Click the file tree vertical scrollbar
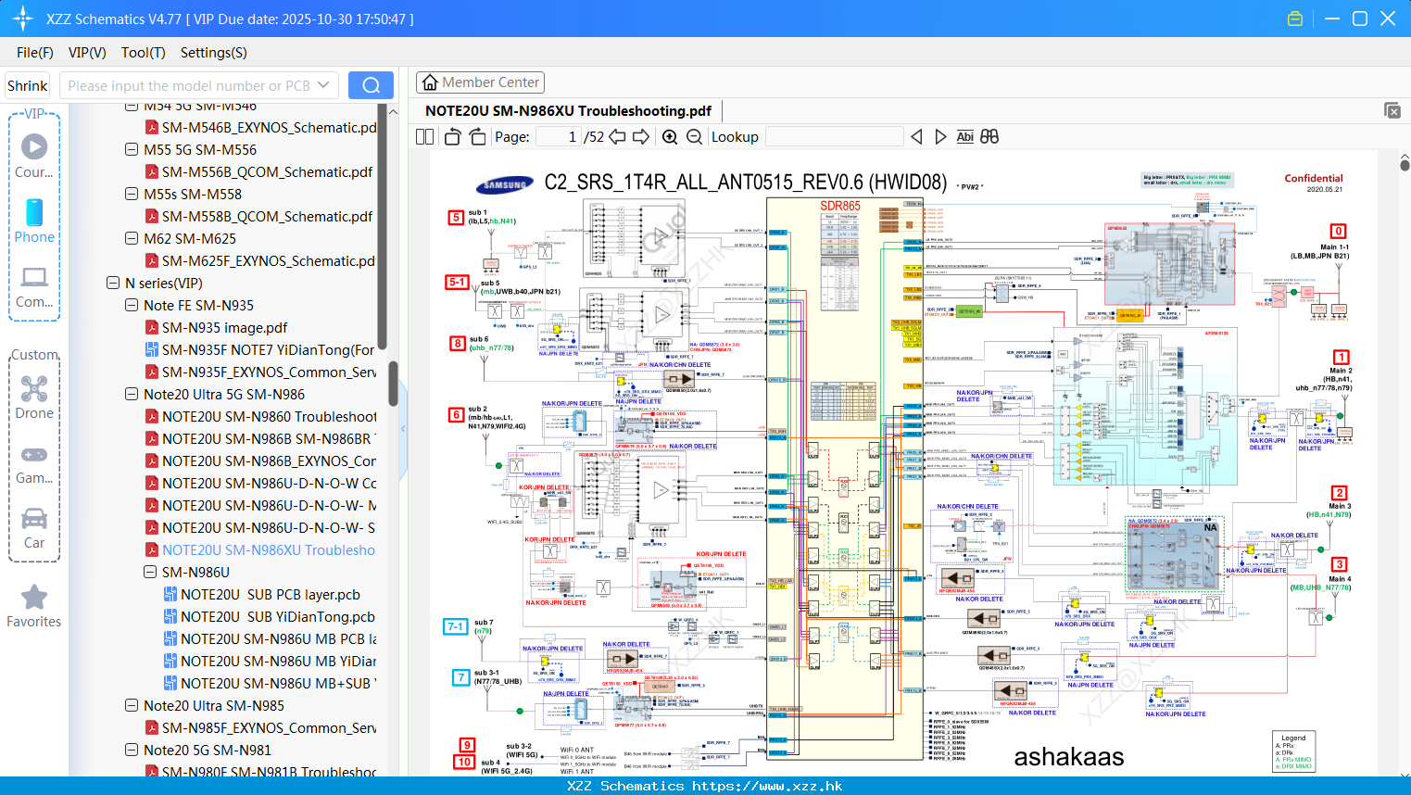The image size is (1411, 795). pyautogui.click(x=393, y=383)
